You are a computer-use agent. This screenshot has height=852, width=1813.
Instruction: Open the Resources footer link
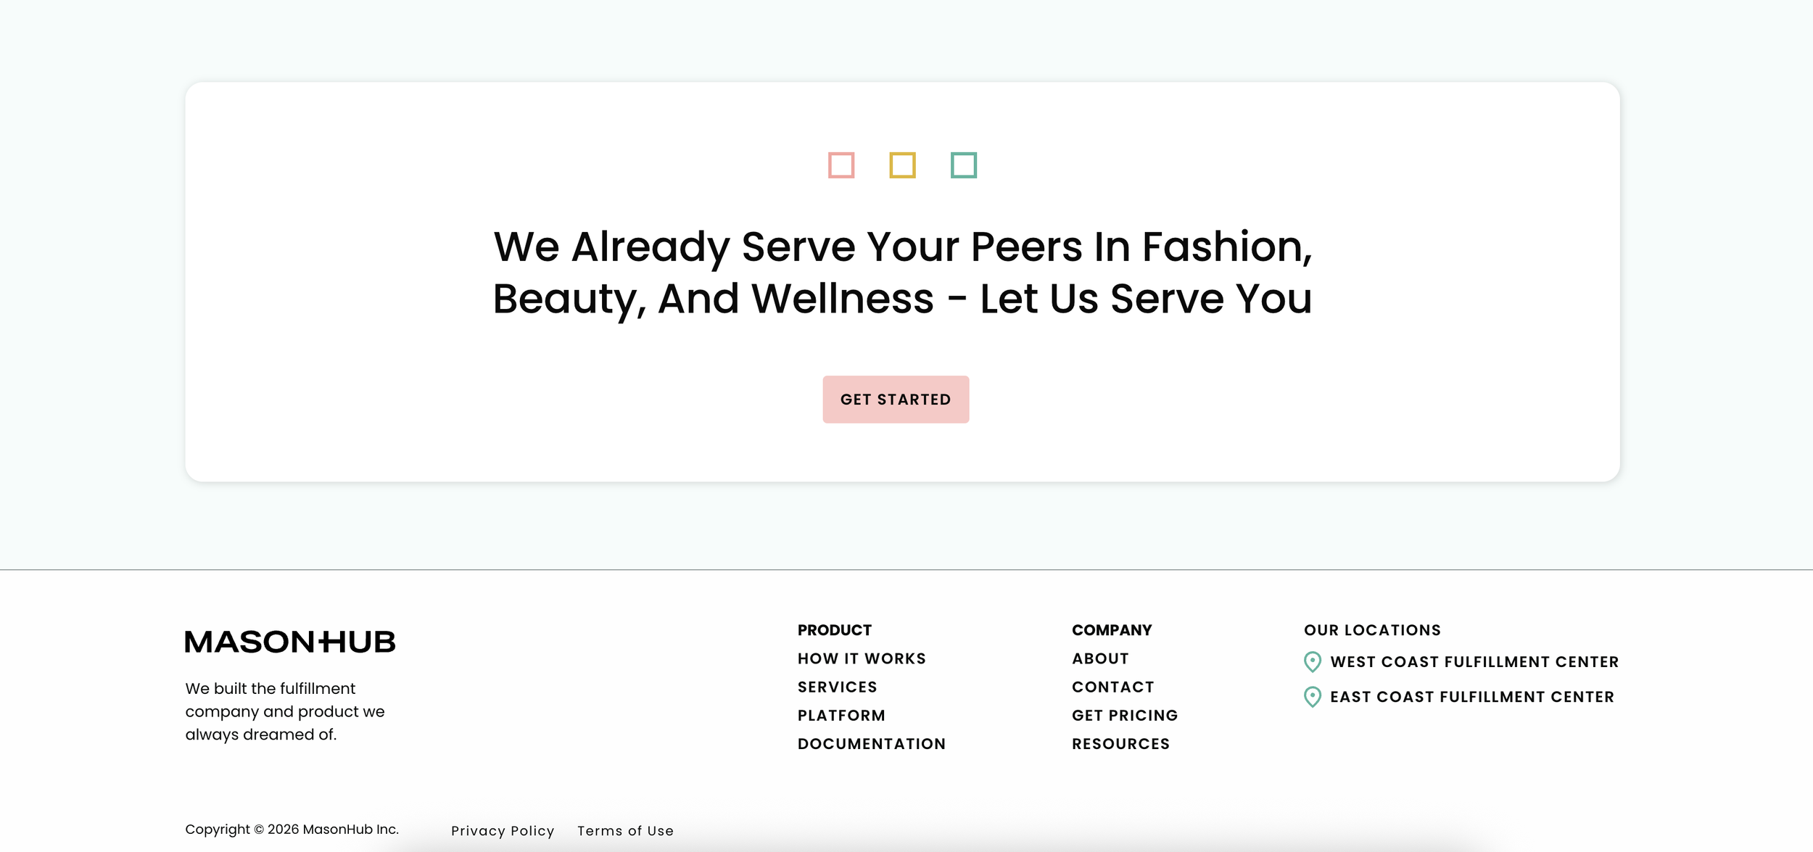pyautogui.click(x=1120, y=744)
